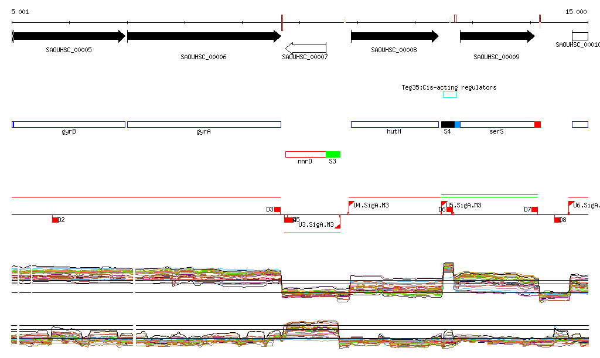600x358 pixels.
Task: Click the red segment ending serS box
Action: click(x=538, y=124)
